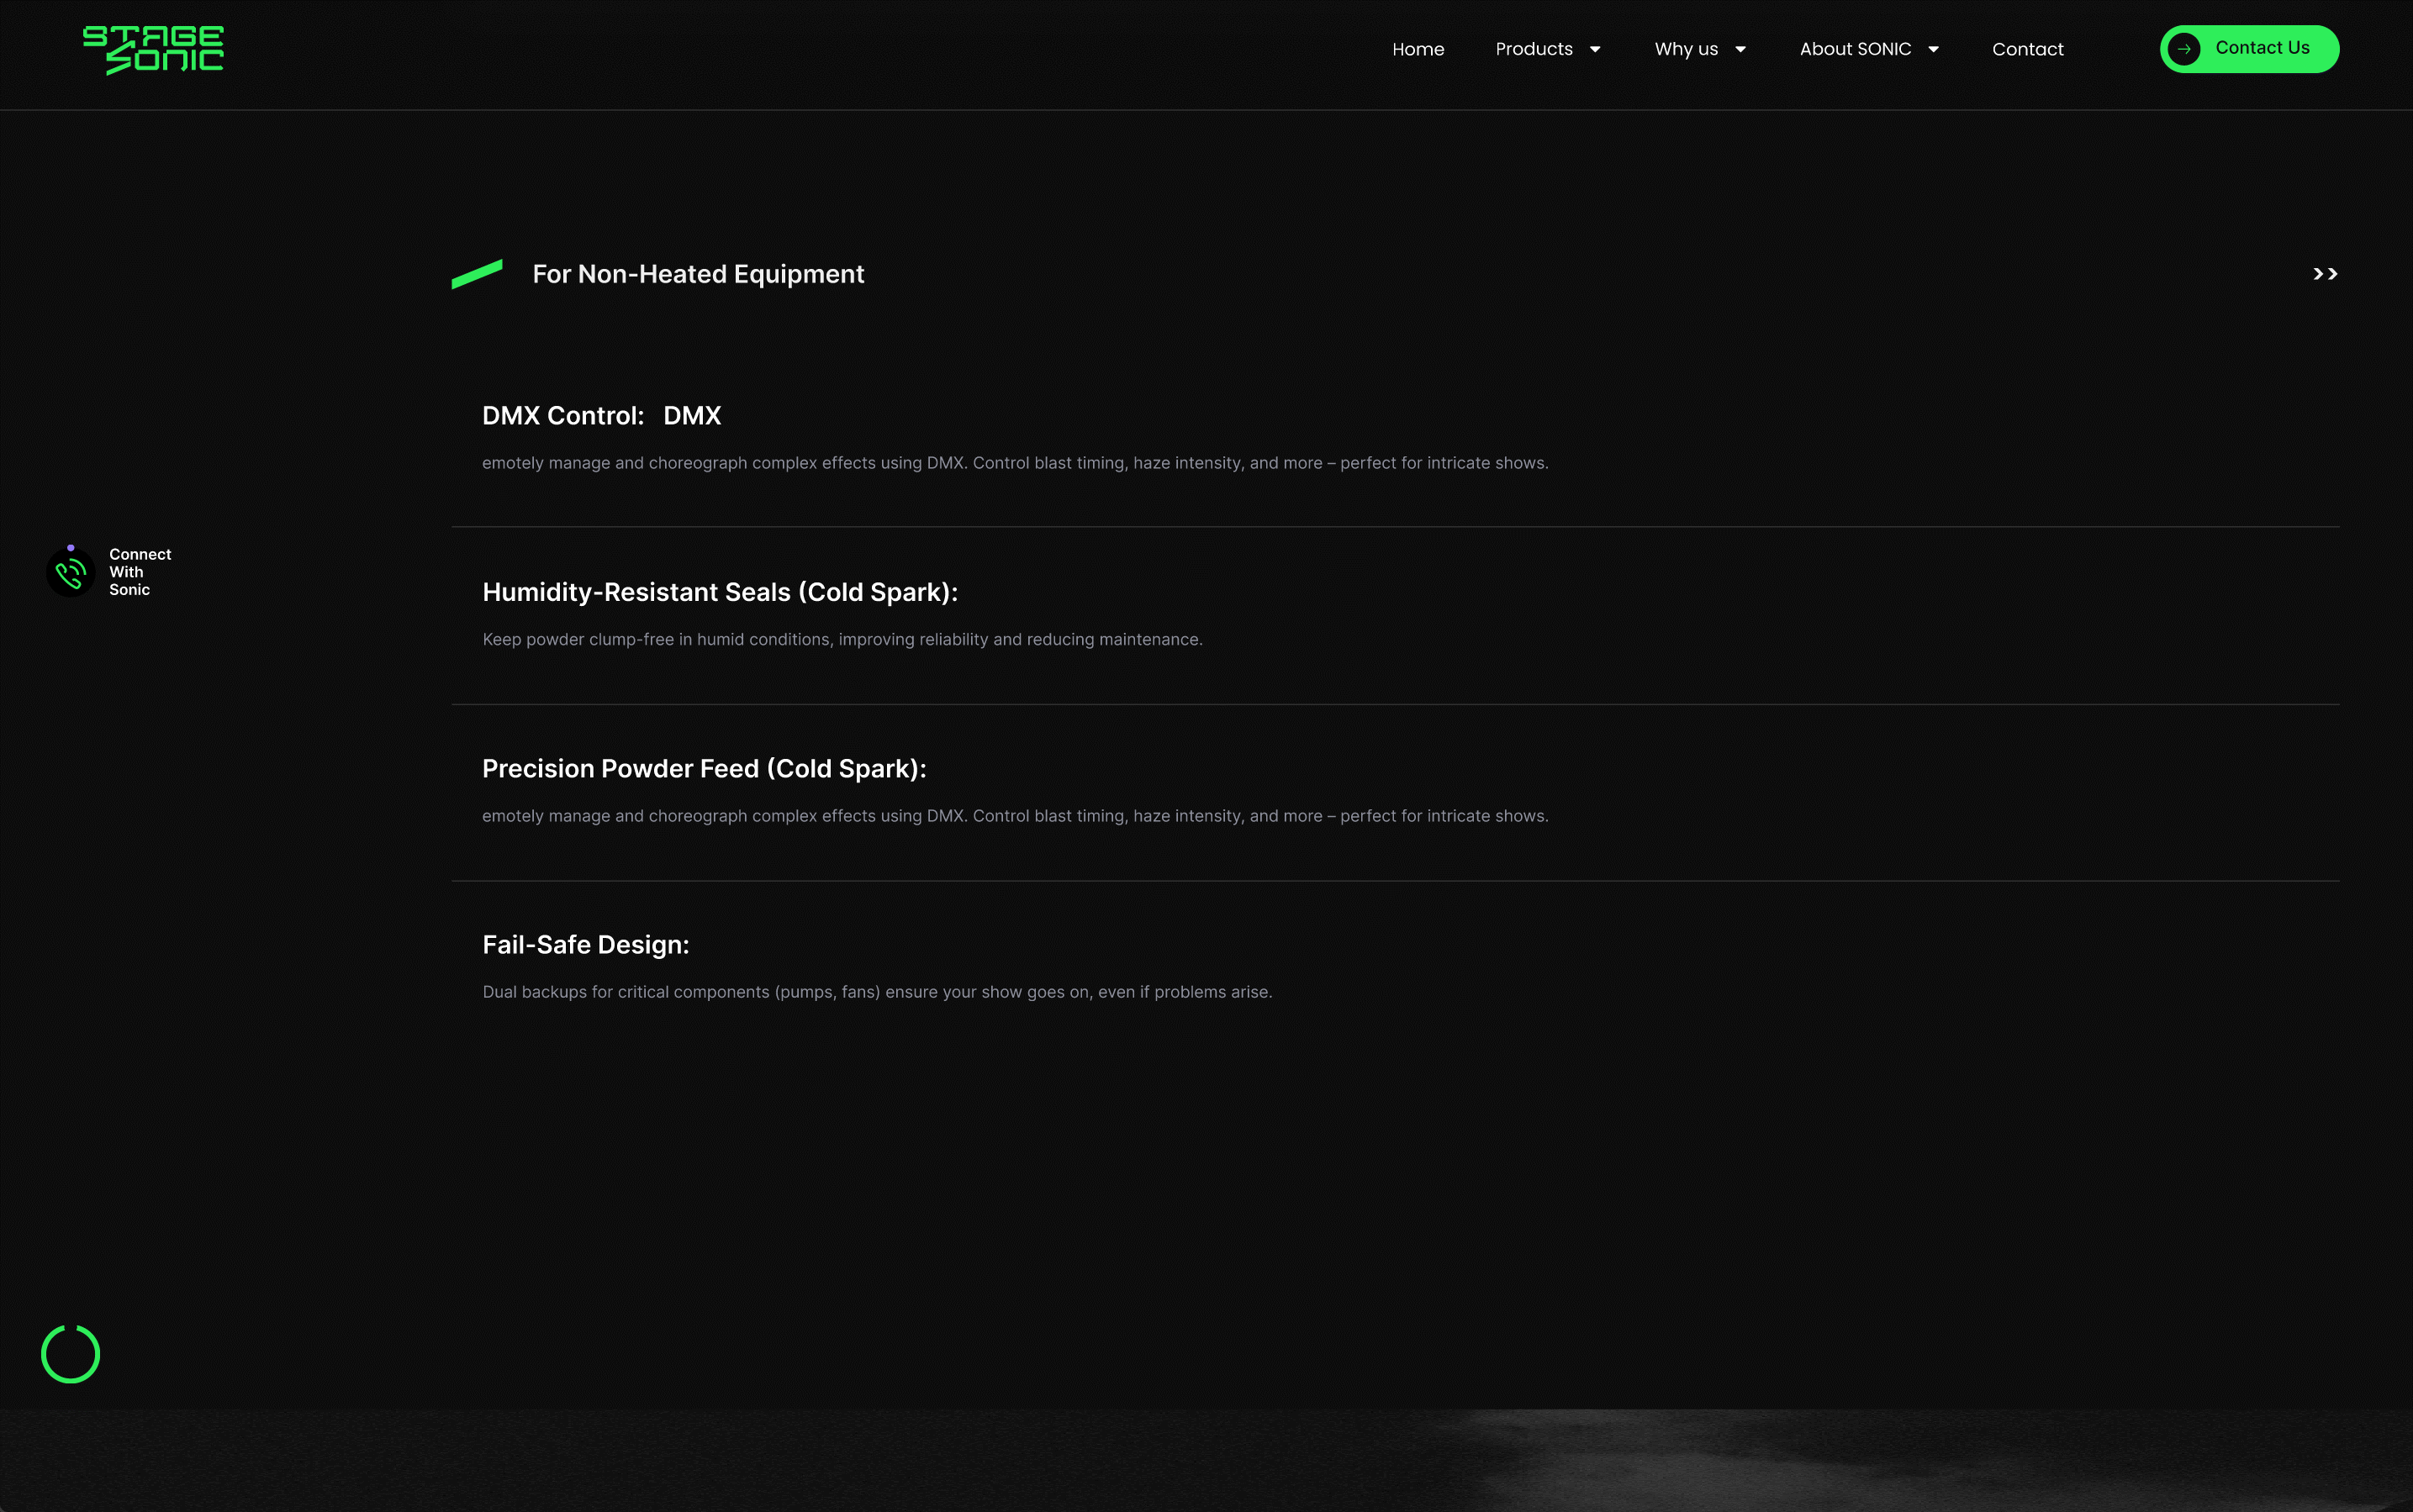The width and height of the screenshot is (2413, 1512).
Task: Click the green slash mark beside section title
Action: click(478, 274)
